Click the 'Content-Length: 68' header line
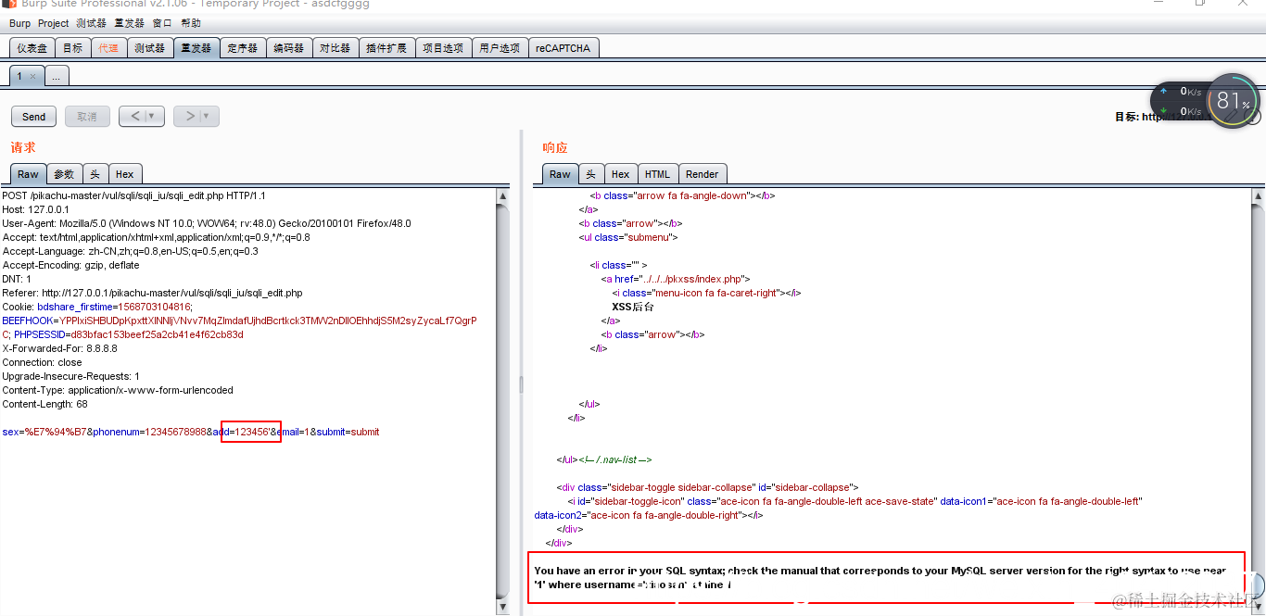Screen dimensions: 1266x616 44,404
